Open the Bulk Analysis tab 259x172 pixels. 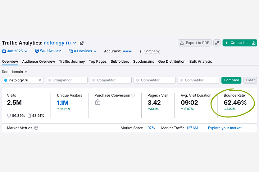tap(201, 62)
